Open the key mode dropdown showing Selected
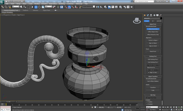Image resolution: width=183 pixels, height=111 pixels. pos(152,107)
